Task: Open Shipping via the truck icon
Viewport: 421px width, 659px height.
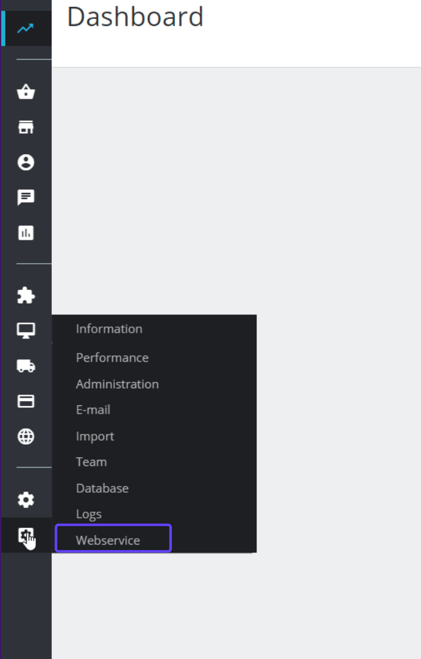Action: coord(25,365)
